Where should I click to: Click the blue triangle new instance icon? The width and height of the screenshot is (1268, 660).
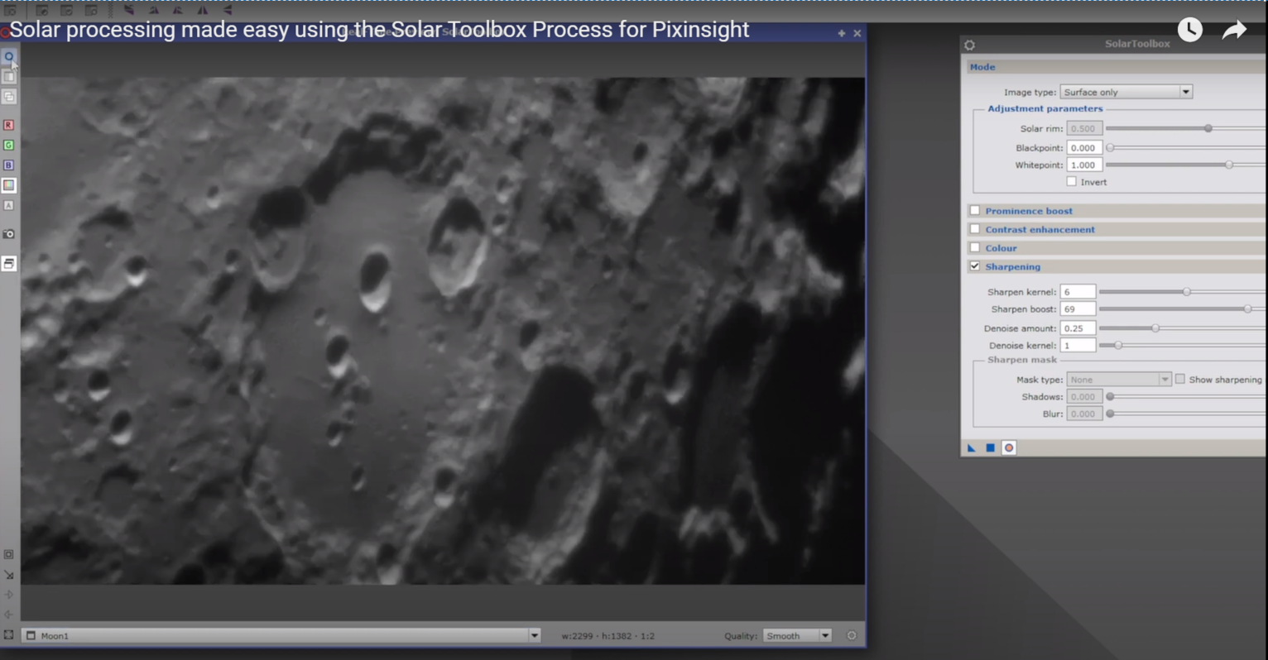coord(972,447)
